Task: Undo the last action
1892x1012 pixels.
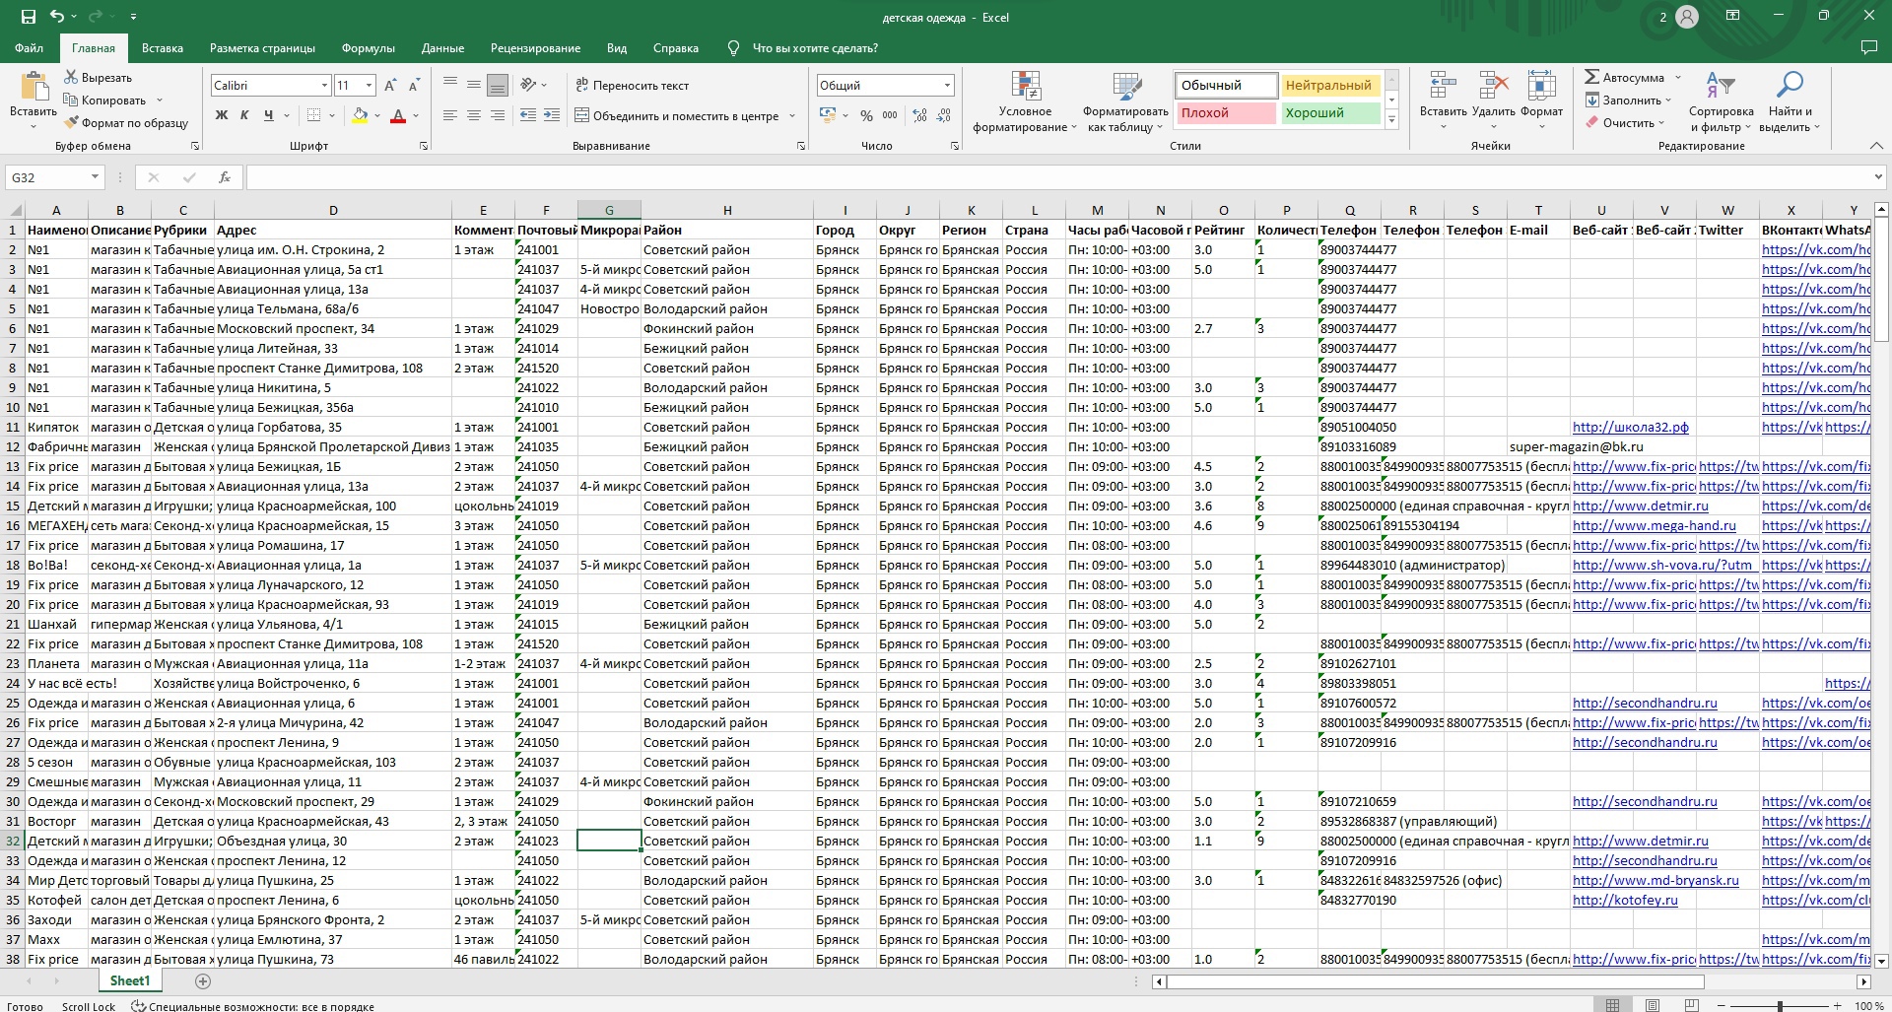Action: (57, 17)
